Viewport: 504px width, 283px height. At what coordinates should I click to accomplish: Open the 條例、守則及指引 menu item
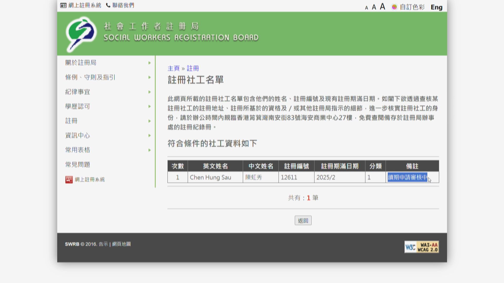pyautogui.click(x=90, y=77)
